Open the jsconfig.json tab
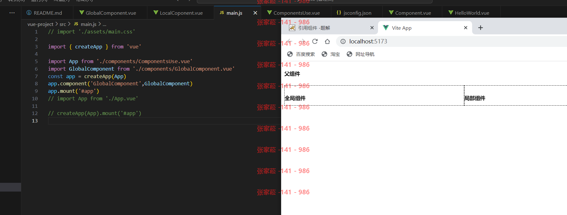The image size is (567, 215). click(357, 13)
